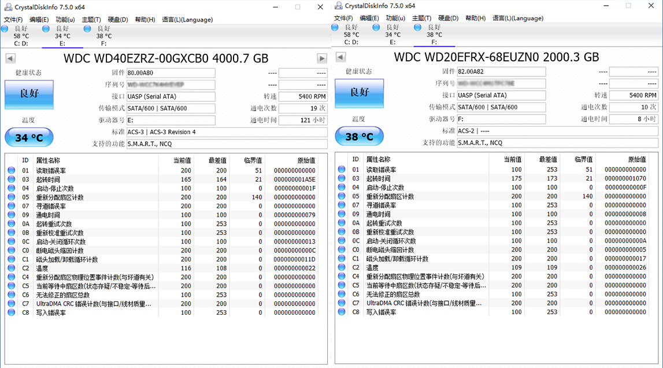This screenshot has height=368, width=663.
Task: Open 帮助(H) menu in left window
Action: coord(145,20)
